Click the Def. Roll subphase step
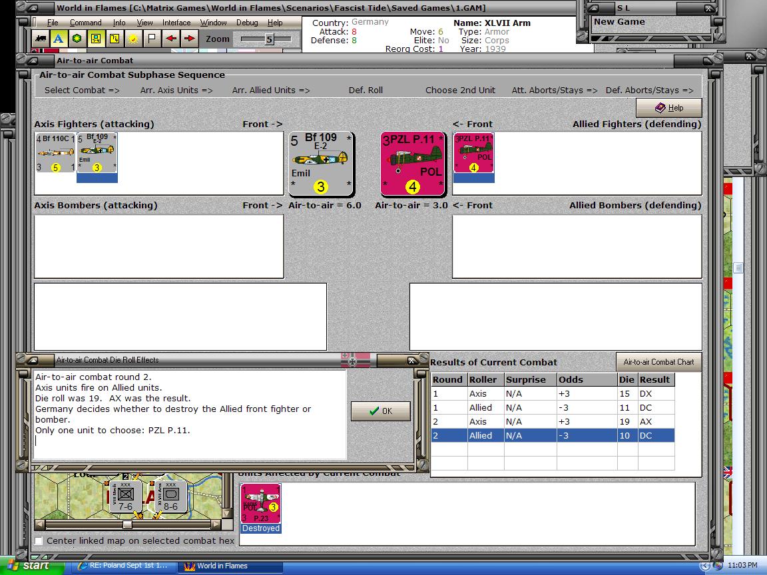 (366, 90)
